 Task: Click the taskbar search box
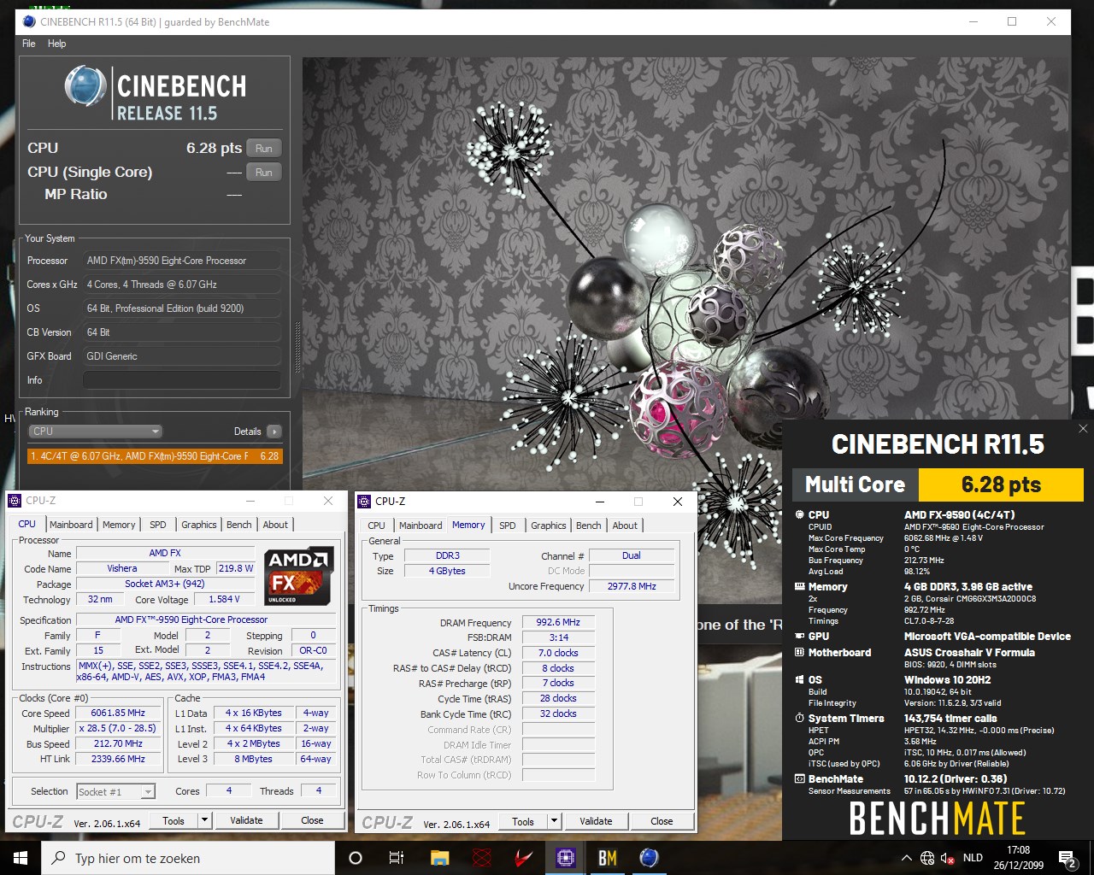(x=188, y=858)
